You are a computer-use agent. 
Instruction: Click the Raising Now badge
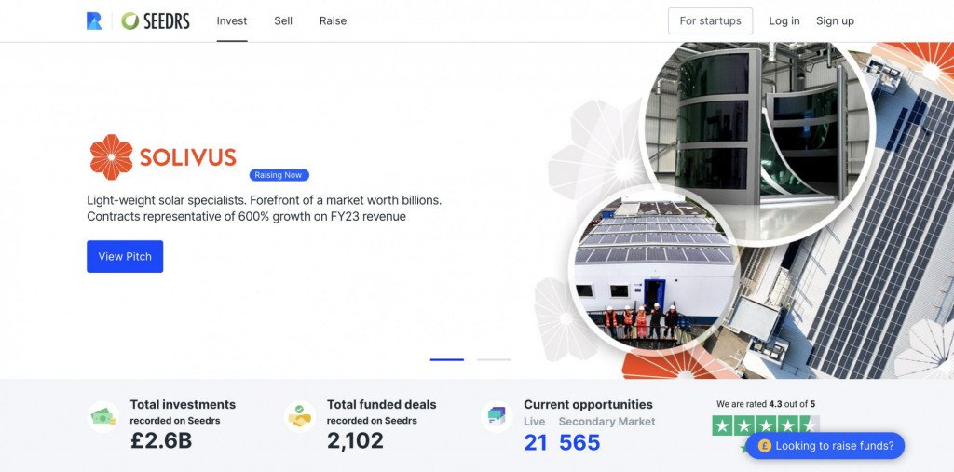tap(279, 175)
